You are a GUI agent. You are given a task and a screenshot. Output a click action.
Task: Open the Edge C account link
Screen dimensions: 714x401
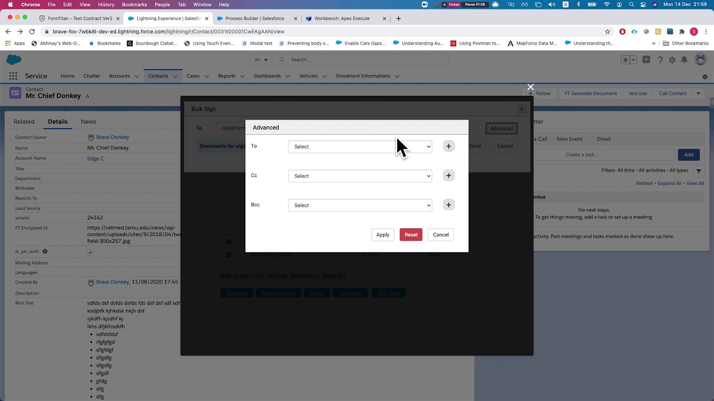pyautogui.click(x=95, y=159)
